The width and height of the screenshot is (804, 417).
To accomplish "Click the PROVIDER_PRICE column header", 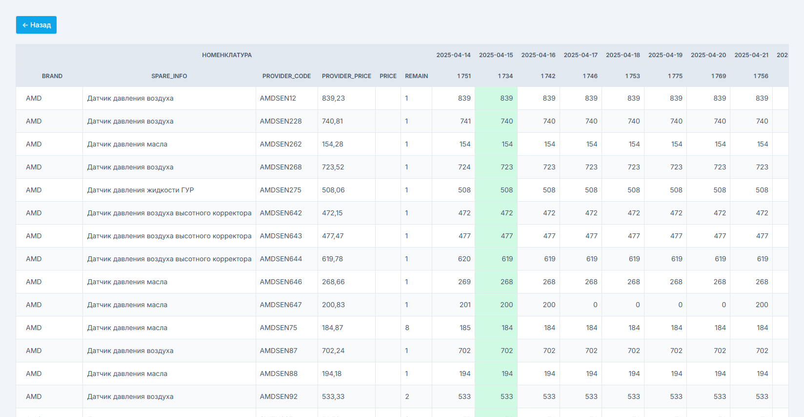I will click(346, 76).
